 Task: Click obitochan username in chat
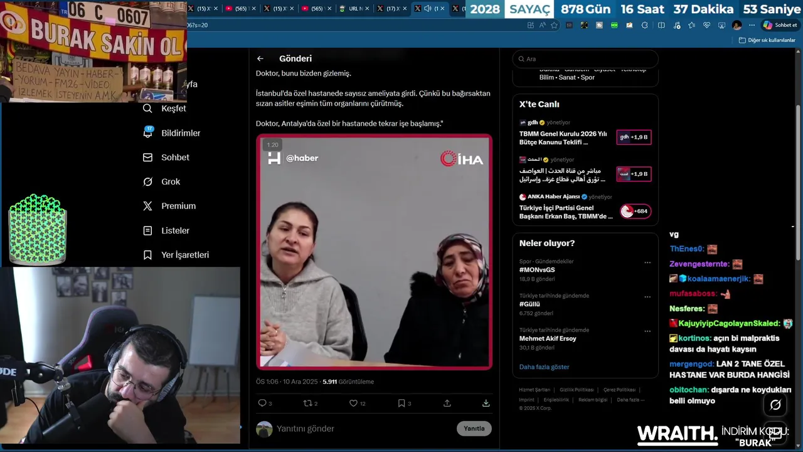point(689,390)
